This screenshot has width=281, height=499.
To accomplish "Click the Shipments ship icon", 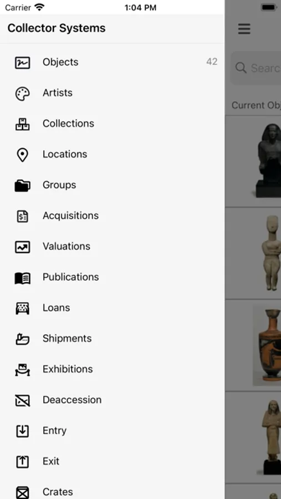I will [23, 339].
